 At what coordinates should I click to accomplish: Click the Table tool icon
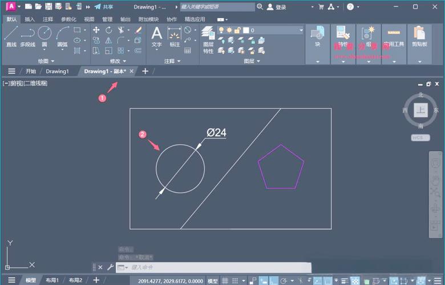188,51
